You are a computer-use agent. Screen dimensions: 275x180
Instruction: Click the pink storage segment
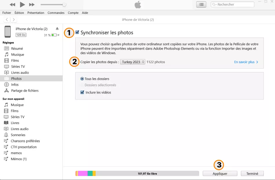click(x=82, y=173)
